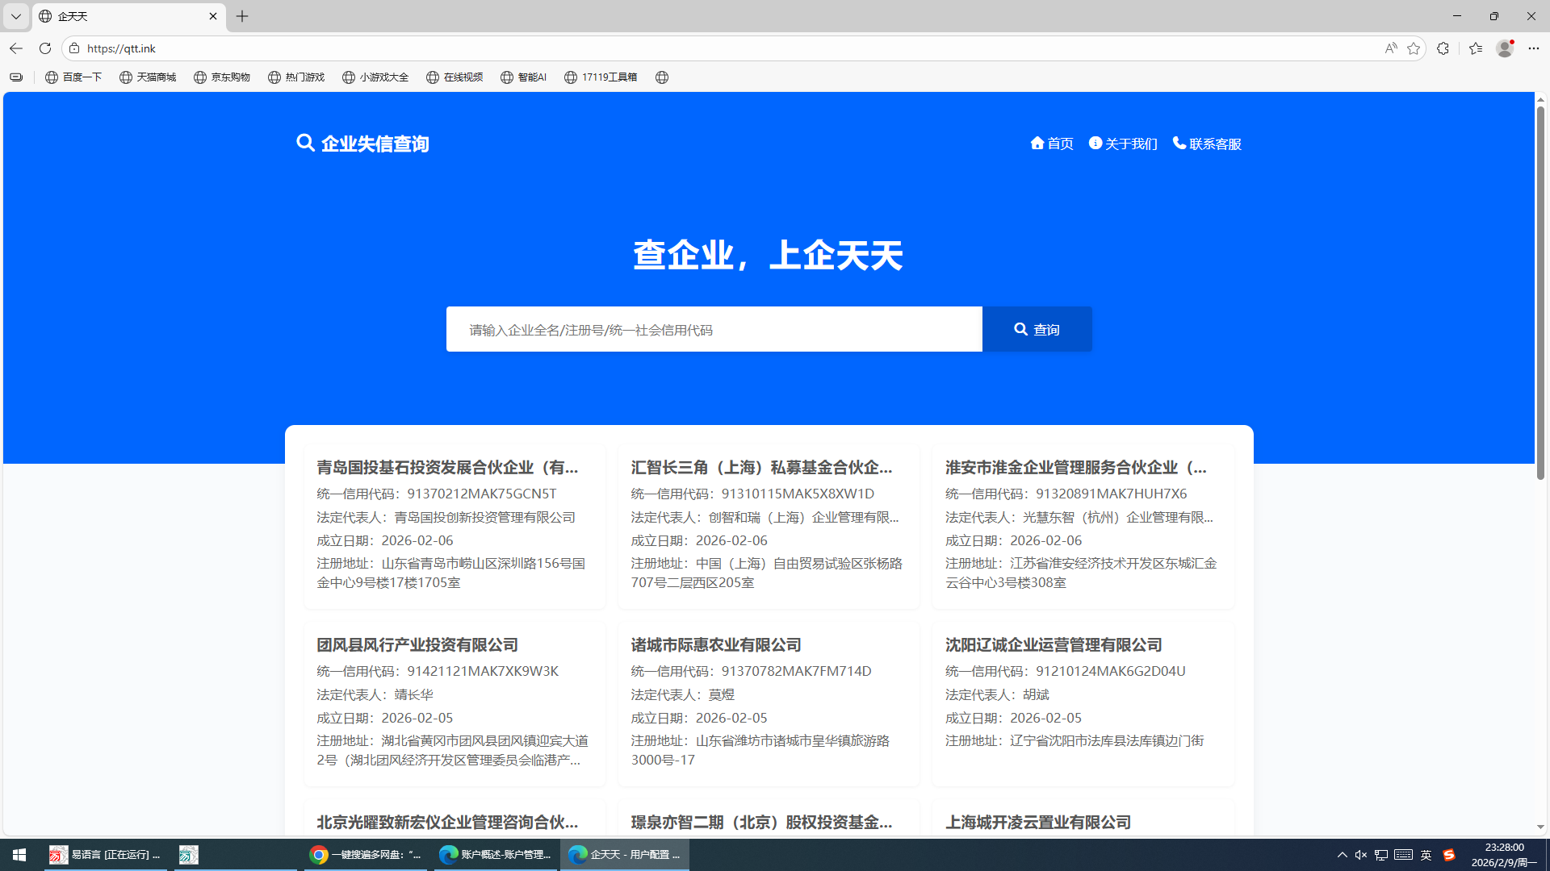Open the tab actions dropdown chevron
The image size is (1550, 871).
click(x=15, y=16)
